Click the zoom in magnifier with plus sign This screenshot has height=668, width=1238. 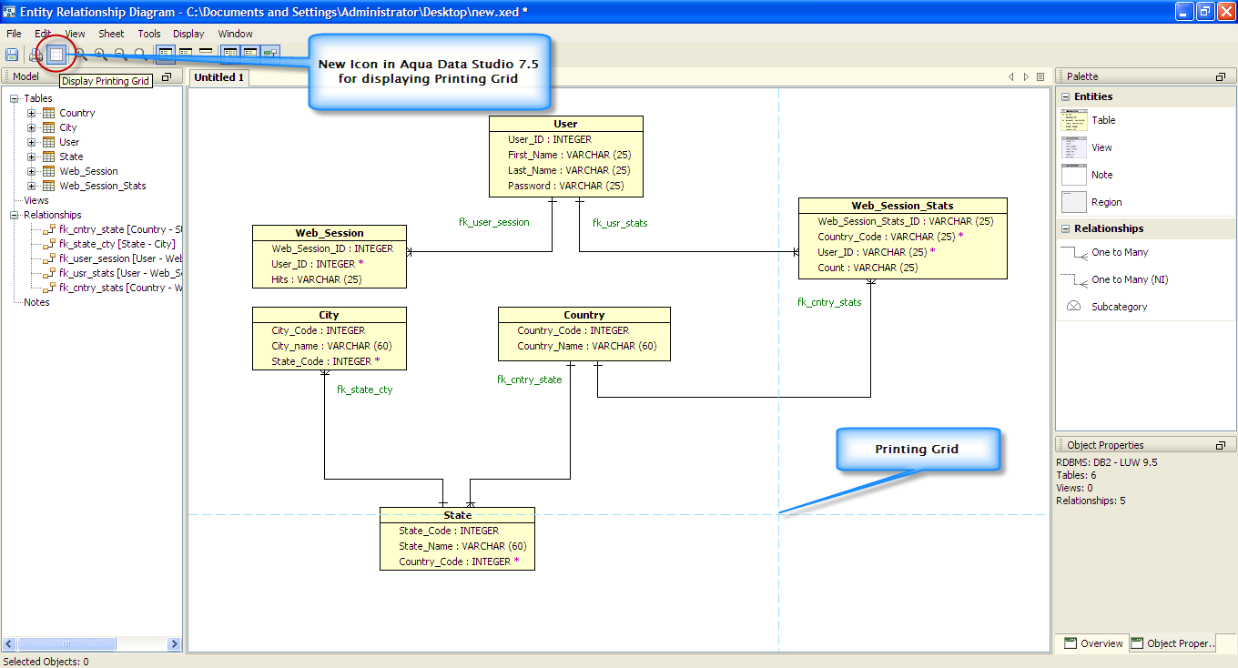pyautogui.click(x=100, y=55)
